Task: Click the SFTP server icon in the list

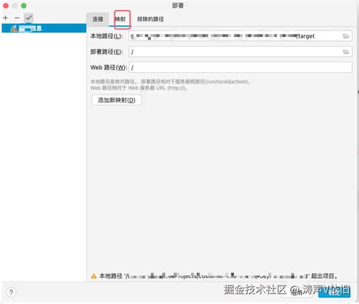Action: [x=13, y=28]
